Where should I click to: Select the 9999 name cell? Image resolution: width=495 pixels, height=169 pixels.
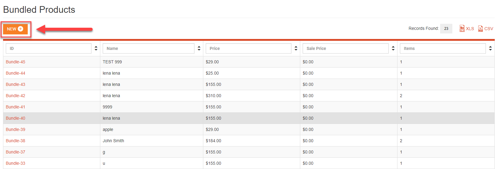click(x=151, y=107)
